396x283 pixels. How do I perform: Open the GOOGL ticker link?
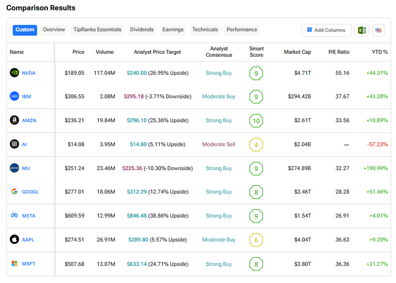[x=30, y=192]
